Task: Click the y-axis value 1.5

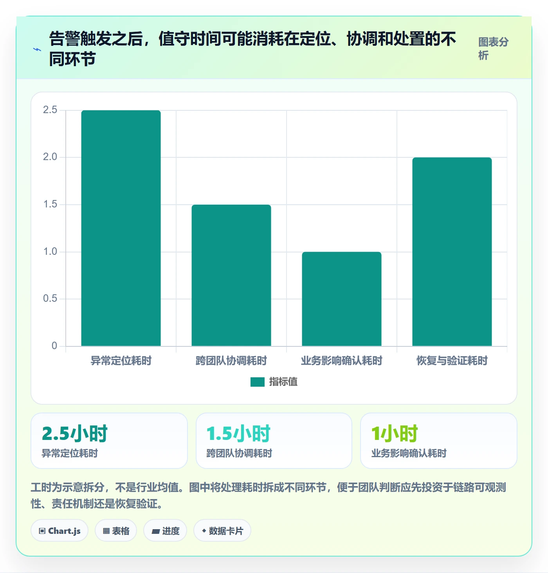Action: 50,204
